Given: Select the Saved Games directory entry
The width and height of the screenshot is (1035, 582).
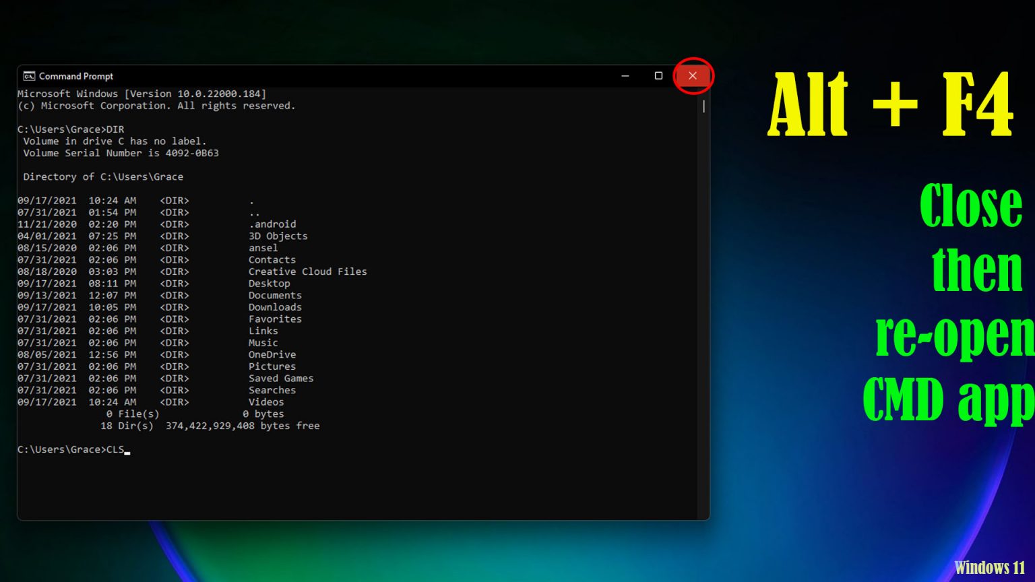Looking at the screenshot, I should click(x=281, y=378).
